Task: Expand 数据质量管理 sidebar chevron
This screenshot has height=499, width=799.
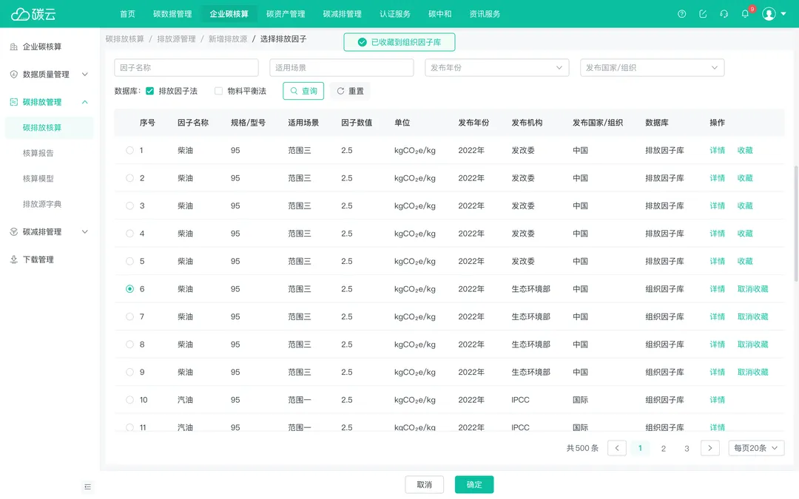Action: pos(85,75)
